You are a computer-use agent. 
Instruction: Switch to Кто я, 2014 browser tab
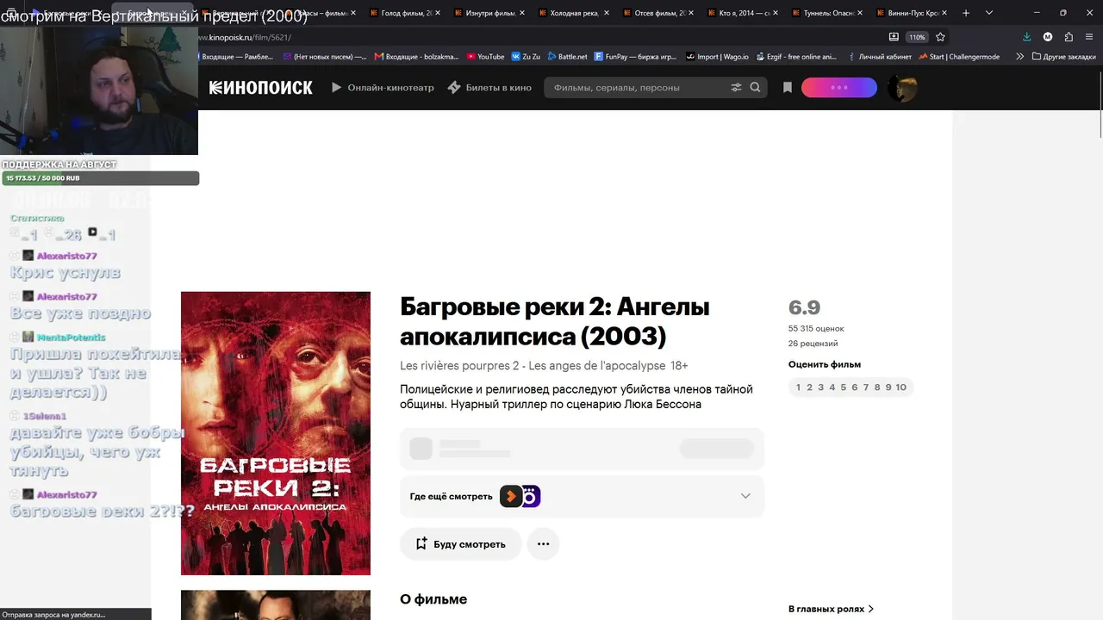(743, 13)
